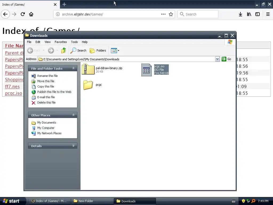Switch to New Folder taskbar item
This screenshot has width=273, height=205.
click(x=92, y=201)
